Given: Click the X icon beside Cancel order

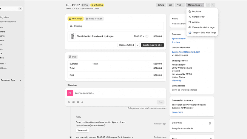Looking at the screenshot, I should (190, 17).
